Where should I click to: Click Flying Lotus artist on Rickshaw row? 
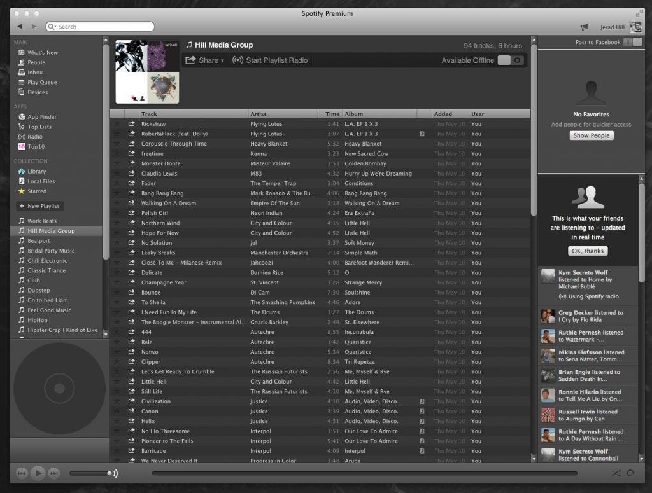pos(266,124)
